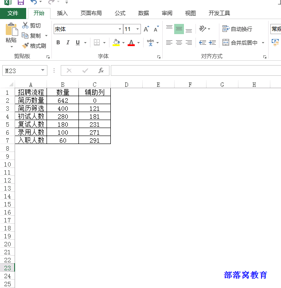Click Merge and Center (合并后居中) button

pyautogui.click(x=240, y=43)
